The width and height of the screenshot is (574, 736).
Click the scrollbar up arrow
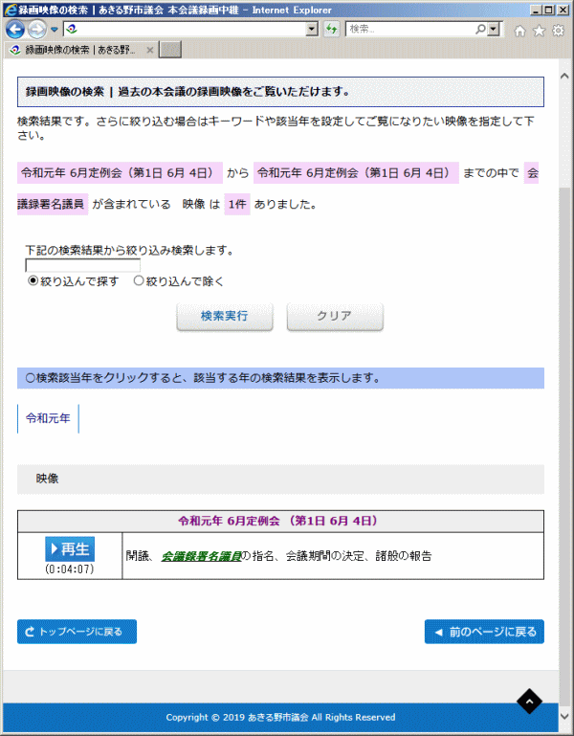point(564,75)
